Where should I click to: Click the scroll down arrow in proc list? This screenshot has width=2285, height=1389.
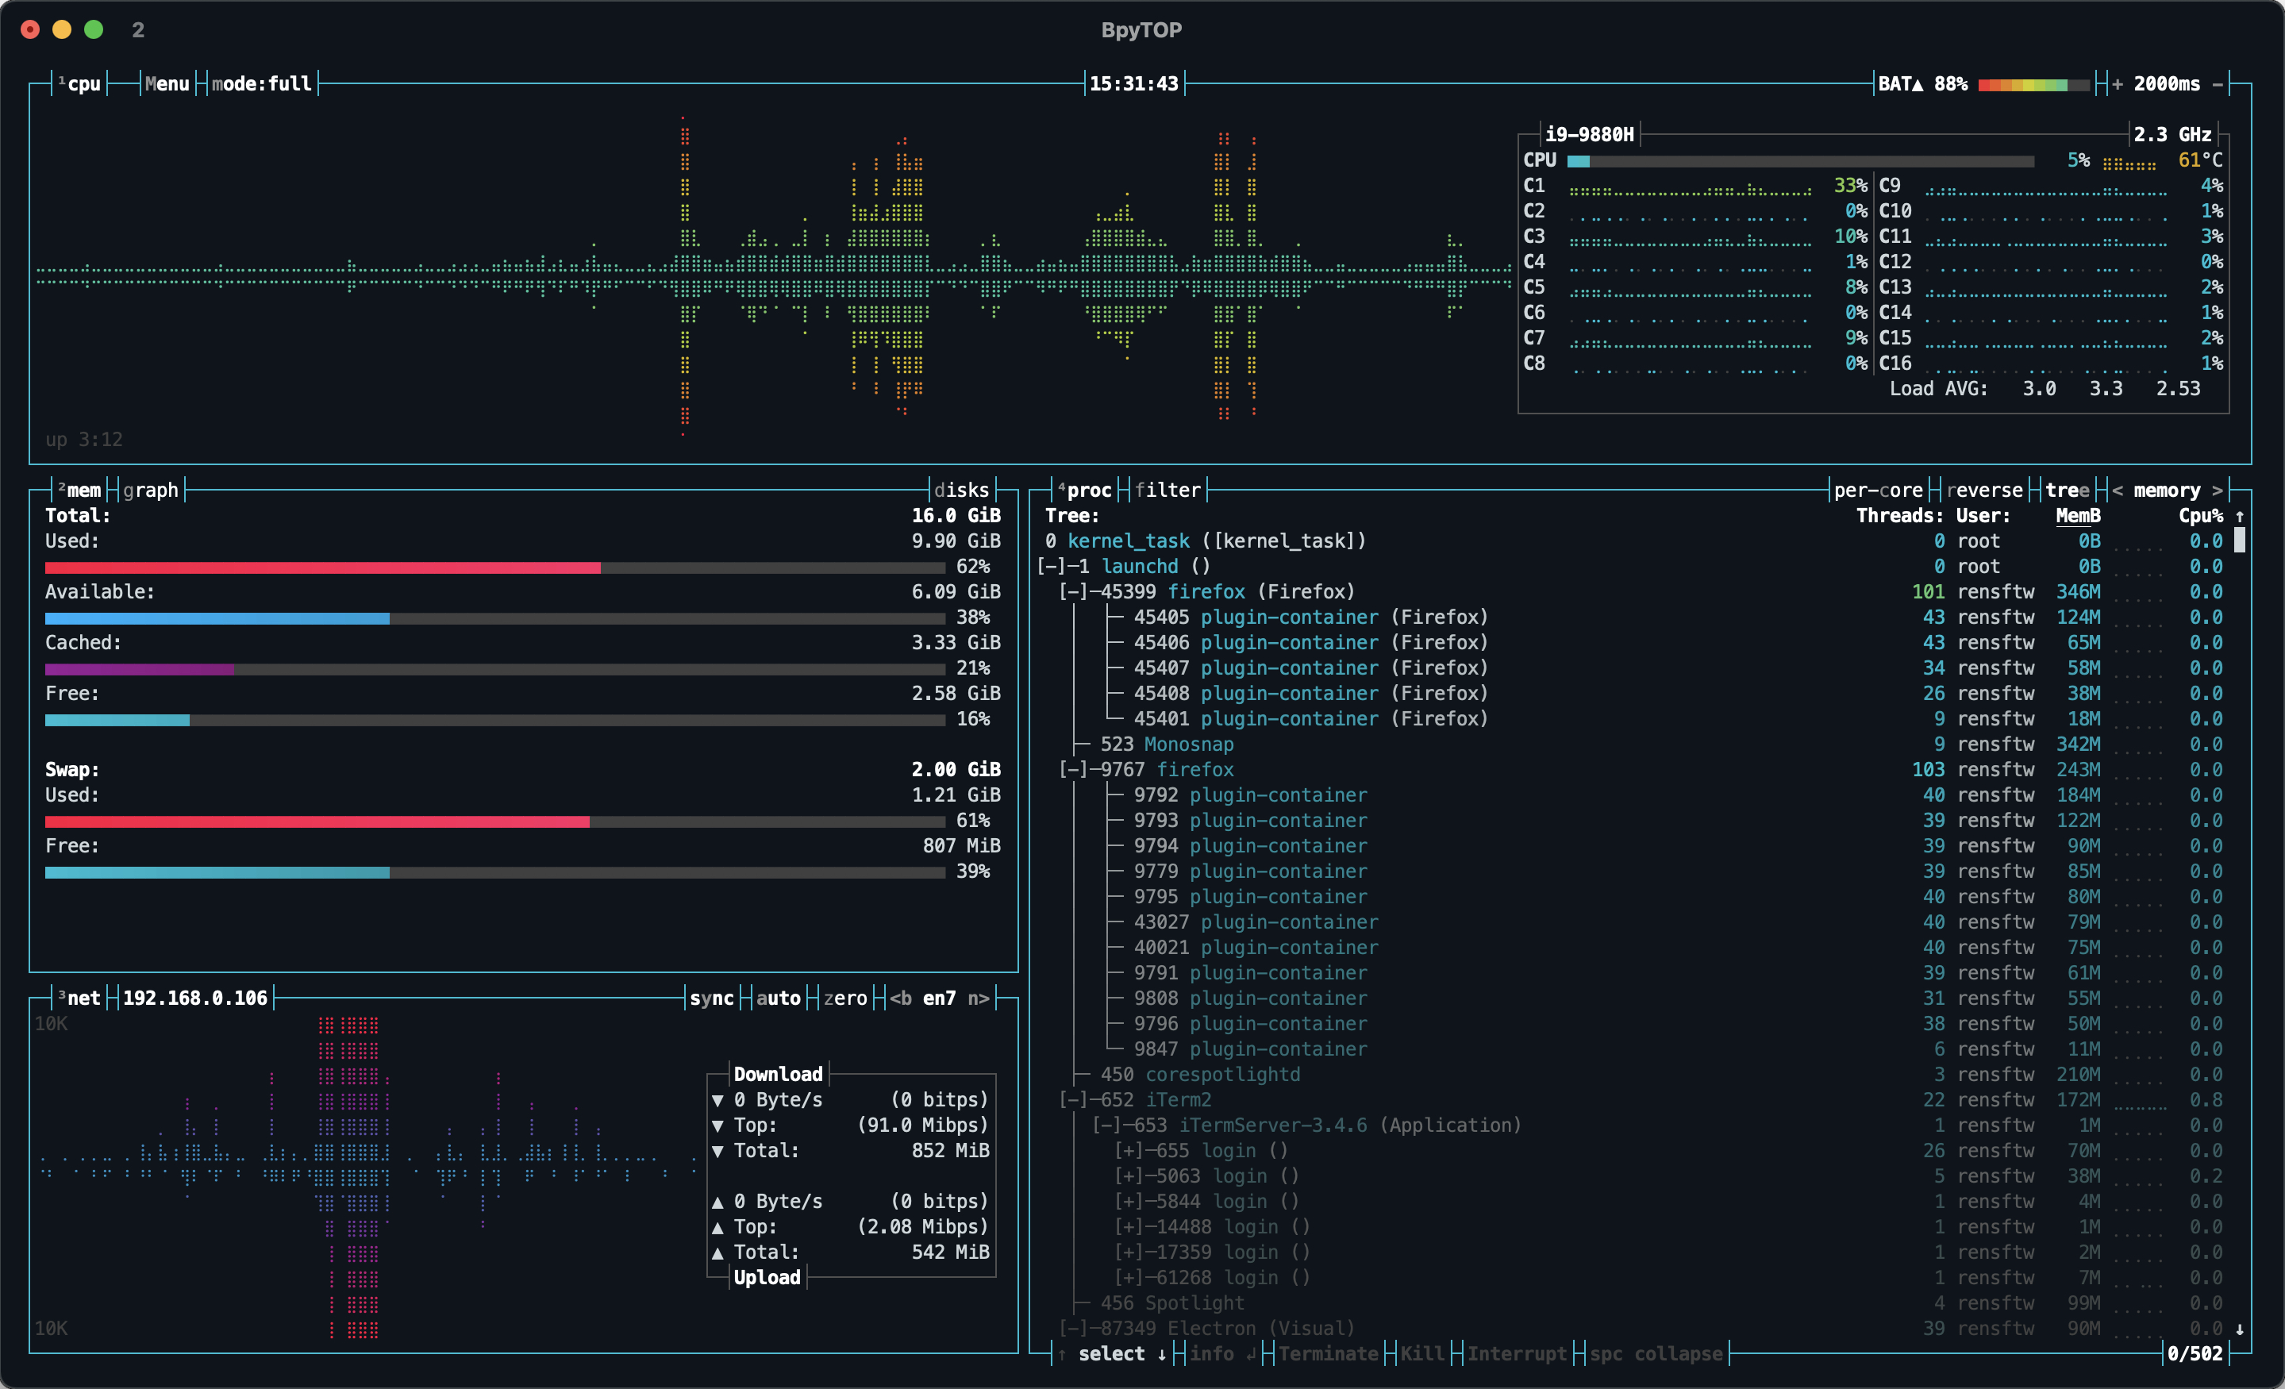click(x=2240, y=1329)
